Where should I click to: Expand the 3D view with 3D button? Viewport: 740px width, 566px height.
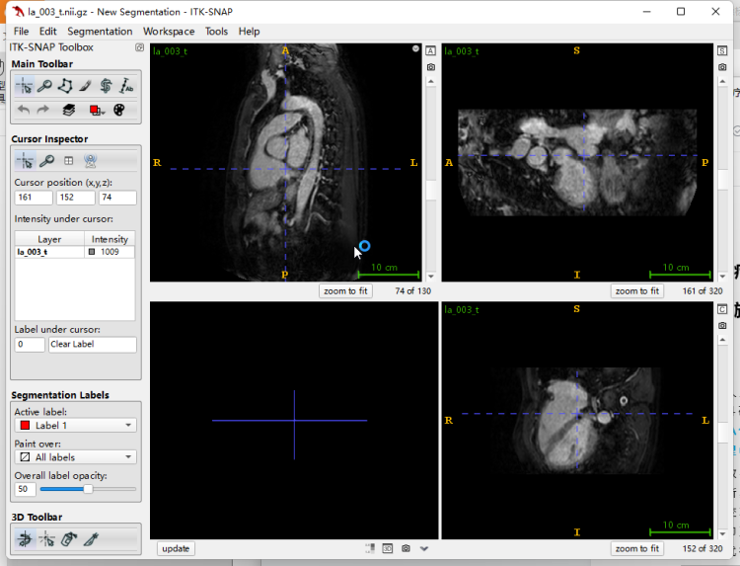click(388, 548)
